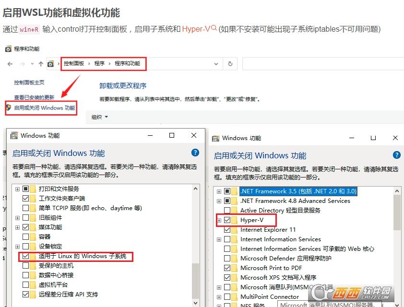404x307 pixels.
Task: Uncheck 工作文件夹客户端 checkbox
Action: 25,198
